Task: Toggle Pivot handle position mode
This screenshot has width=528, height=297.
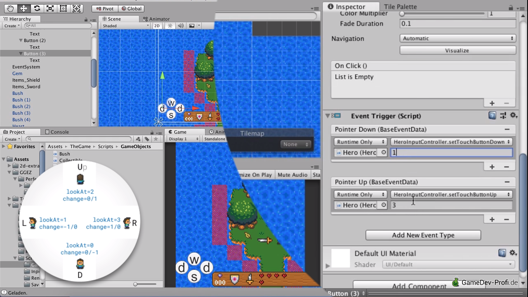Action: pos(104,9)
